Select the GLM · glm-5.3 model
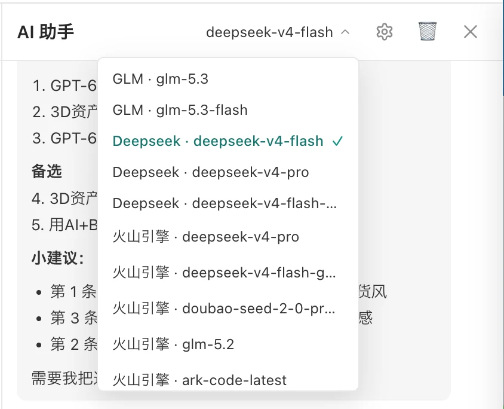This screenshot has height=409, width=504. pyautogui.click(x=228, y=79)
